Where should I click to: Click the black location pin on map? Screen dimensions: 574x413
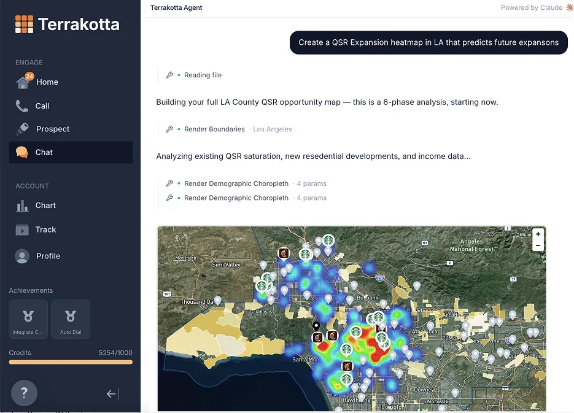click(316, 325)
